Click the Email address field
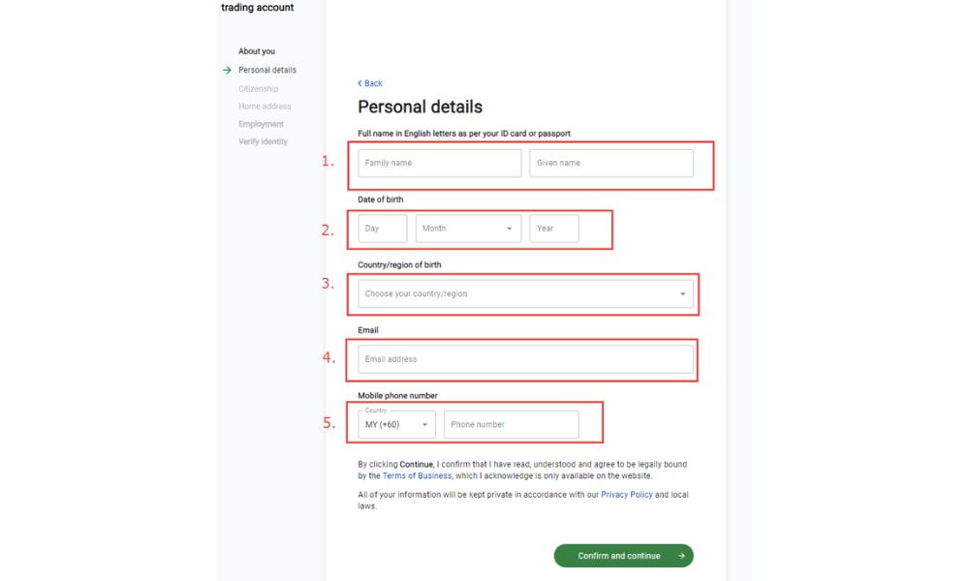Image resolution: width=969 pixels, height=581 pixels. point(525,359)
